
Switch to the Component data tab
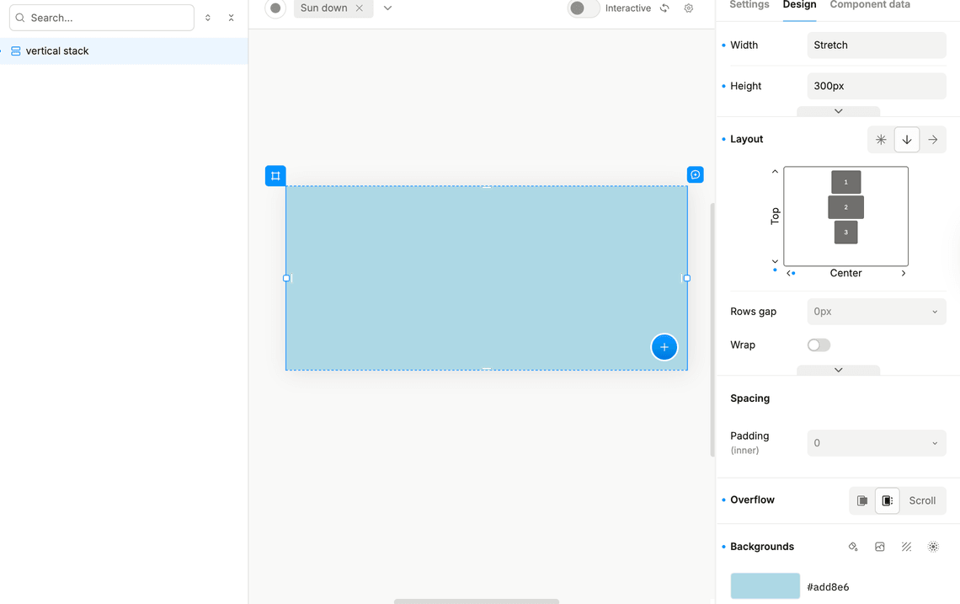pyautogui.click(x=869, y=5)
